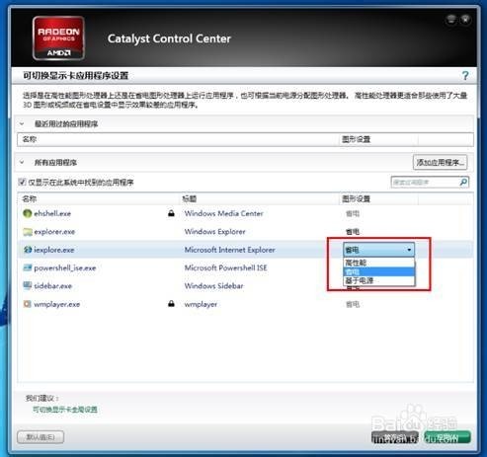Click the defaults button at bottom left

[41, 437]
